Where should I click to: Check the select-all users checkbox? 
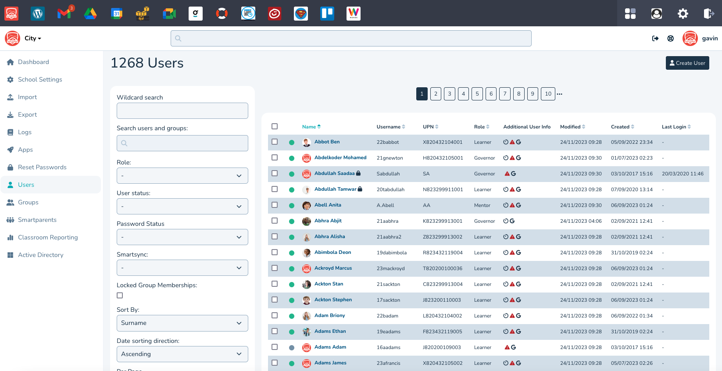pyautogui.click(x=275, y=126)
